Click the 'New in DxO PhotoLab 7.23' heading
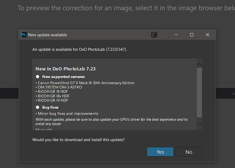 (65, 69)
